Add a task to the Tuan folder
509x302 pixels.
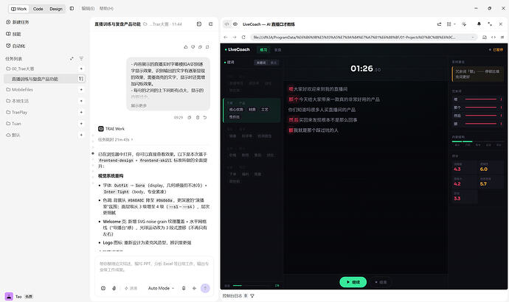pyautogui.click(x=81, y=124)
